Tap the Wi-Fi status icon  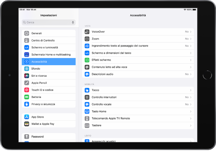(185, 10)
